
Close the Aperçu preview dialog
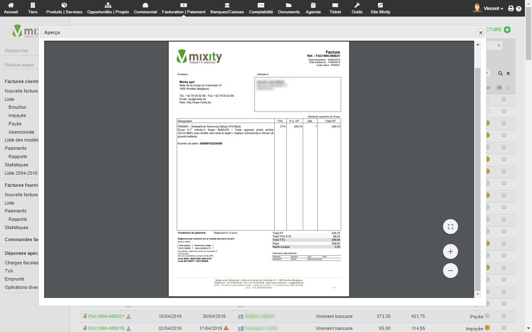480,32
